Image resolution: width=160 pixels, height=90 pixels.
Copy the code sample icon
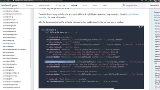click(142, 27)
